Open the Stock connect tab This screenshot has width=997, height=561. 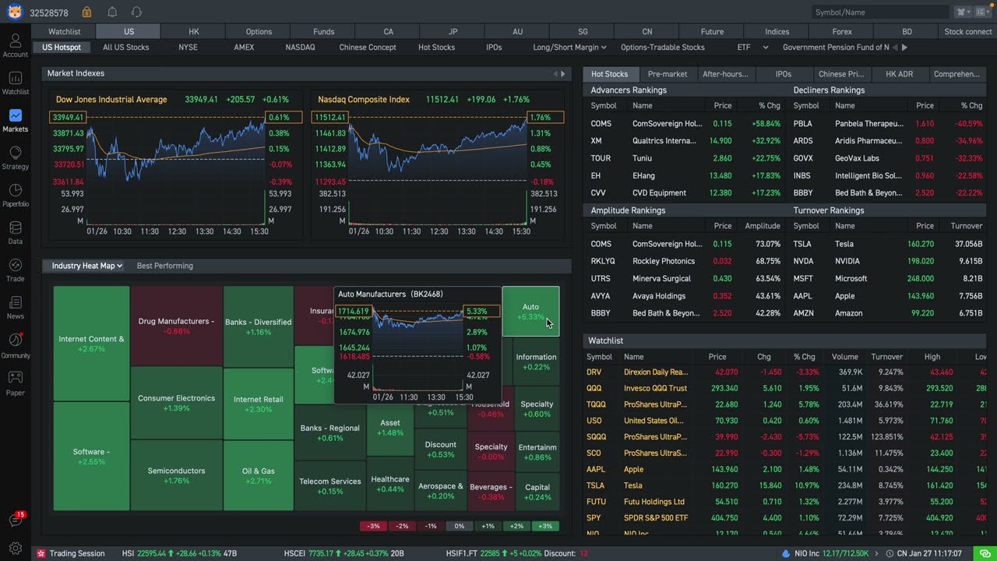pyautogui.click(x=968, y=32)
